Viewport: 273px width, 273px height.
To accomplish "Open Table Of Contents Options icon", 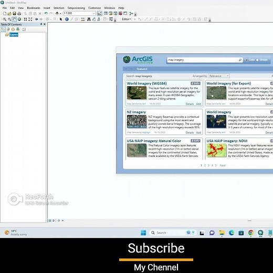I will [24, 29].
